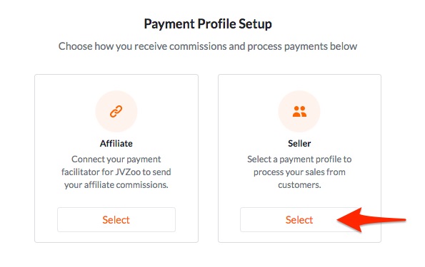Viewport: 425px width, 267px height.
Task: Click the Payment Profile Setup title
Action: (208, 24)
